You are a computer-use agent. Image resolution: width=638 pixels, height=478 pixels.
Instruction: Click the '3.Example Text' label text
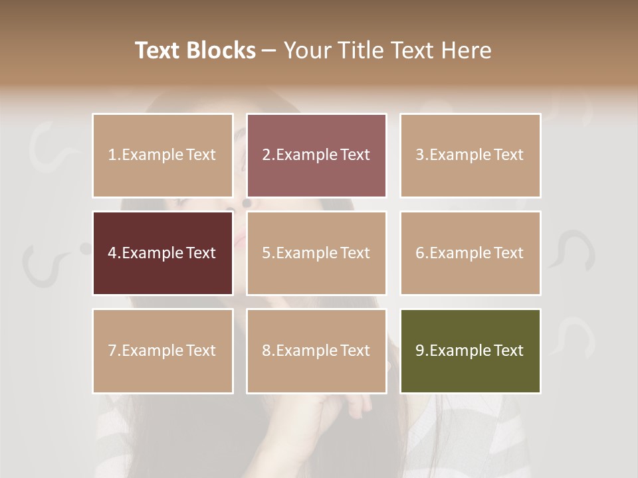(x=470, y=155)
